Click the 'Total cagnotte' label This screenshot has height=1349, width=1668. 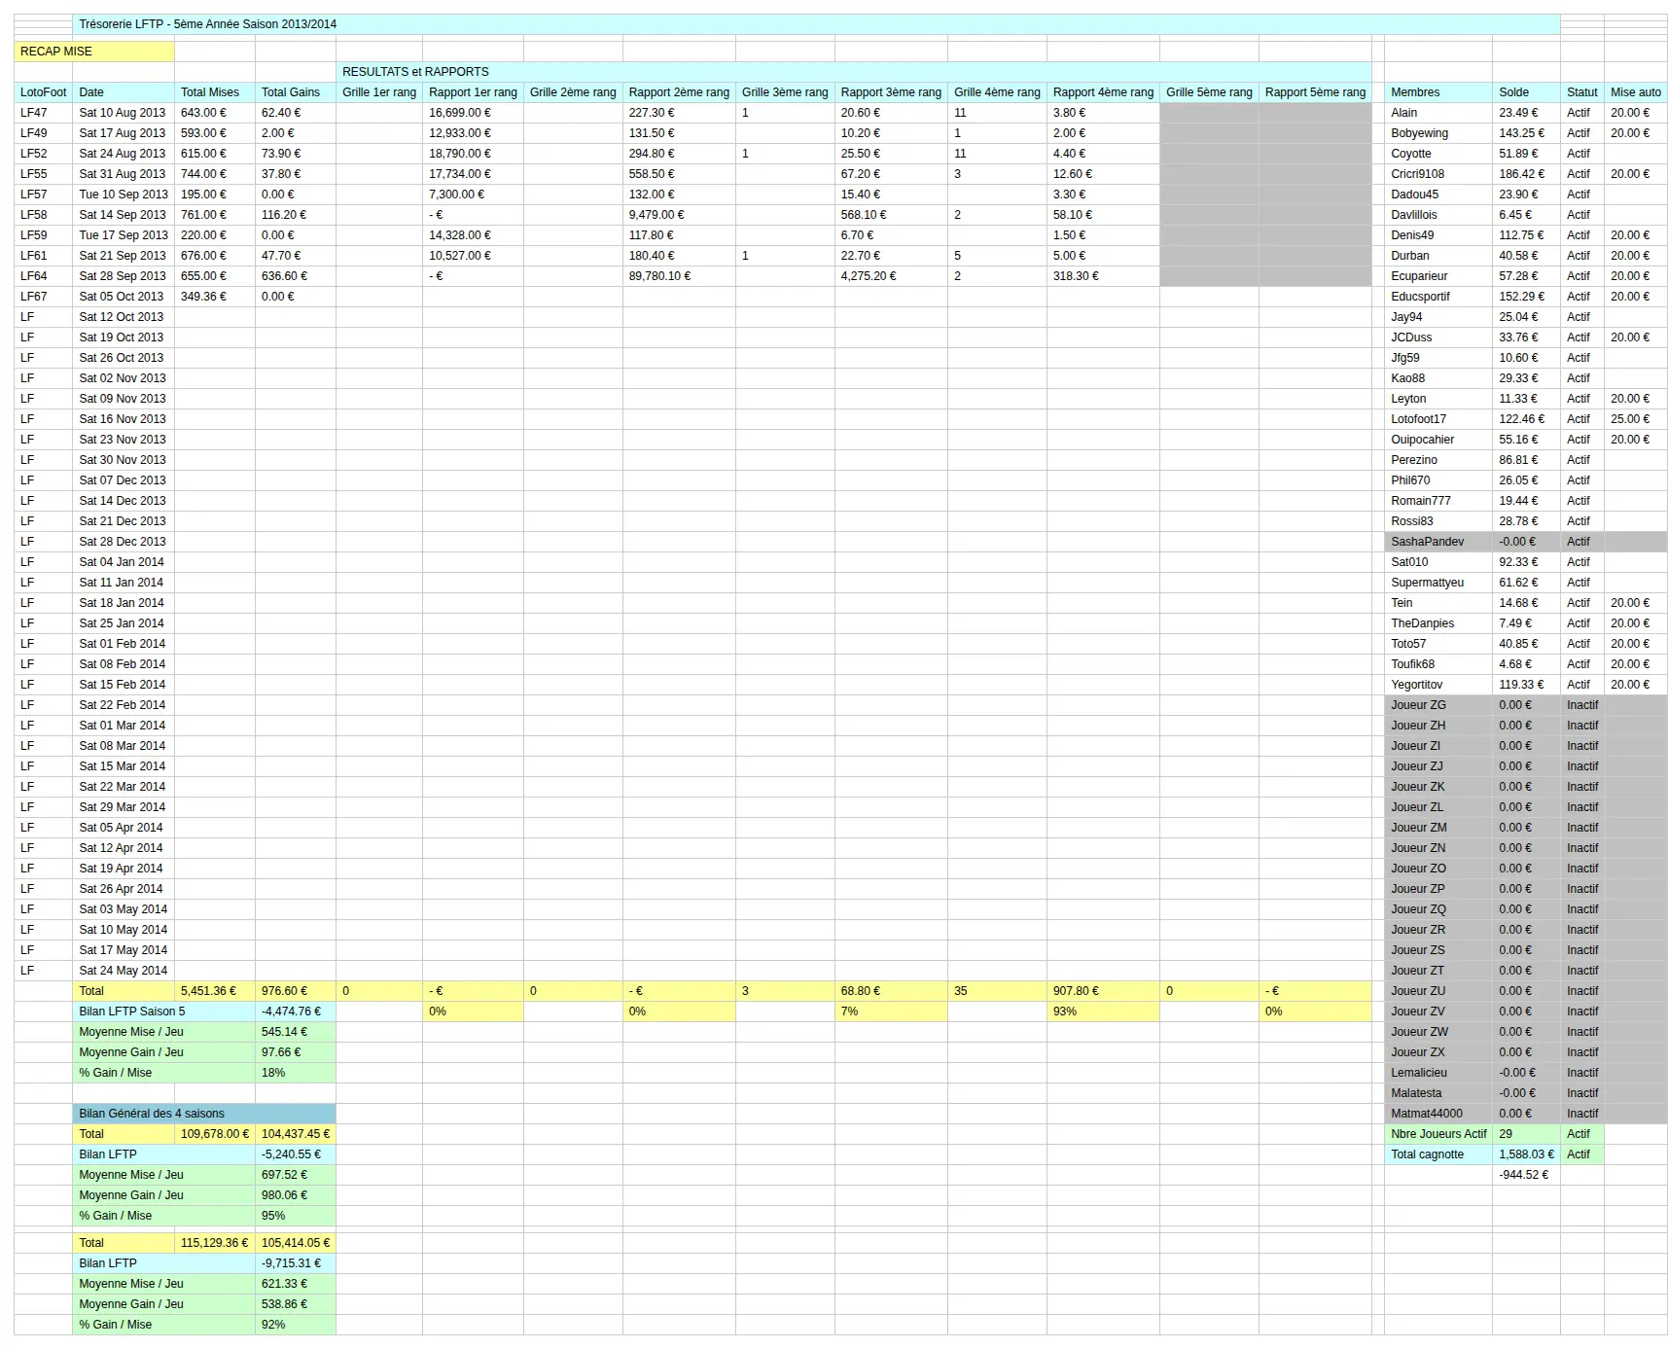(1438, 1154)
